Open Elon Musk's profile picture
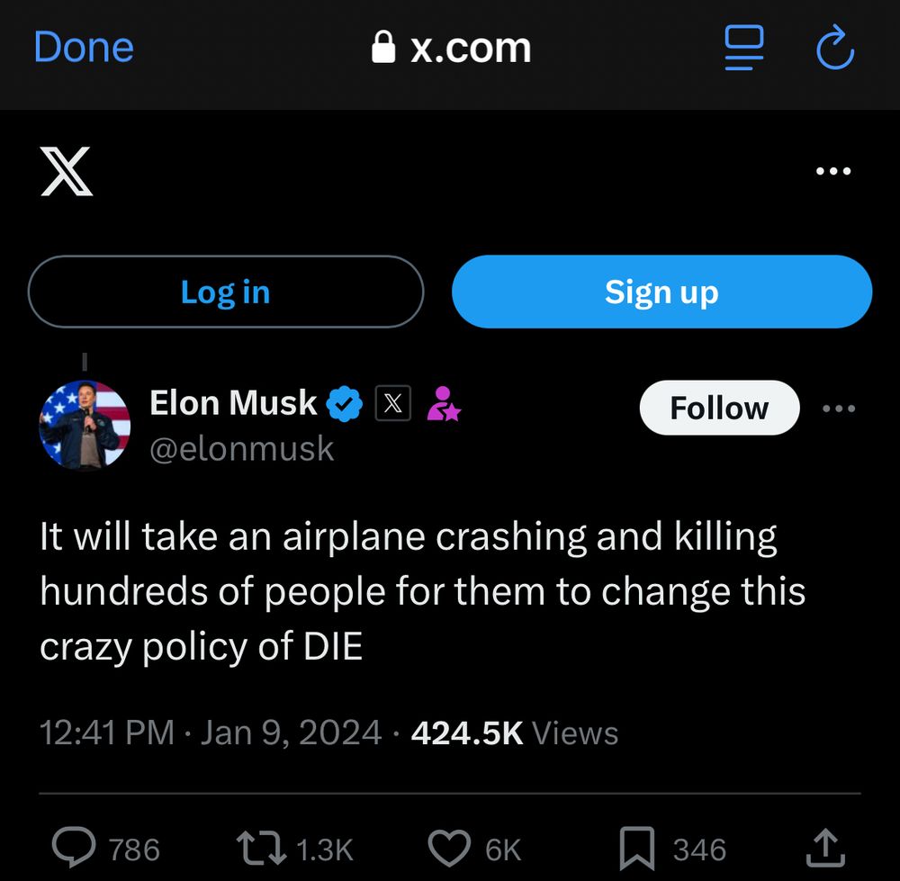 85,426
